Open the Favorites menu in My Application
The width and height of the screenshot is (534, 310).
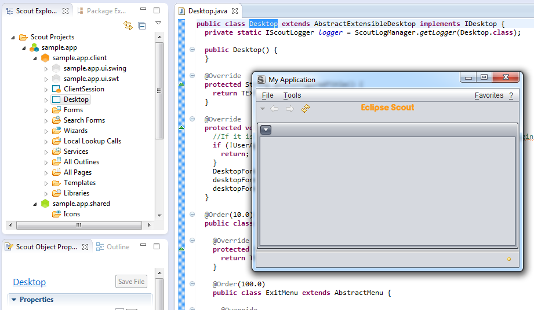tap(489, 95)
